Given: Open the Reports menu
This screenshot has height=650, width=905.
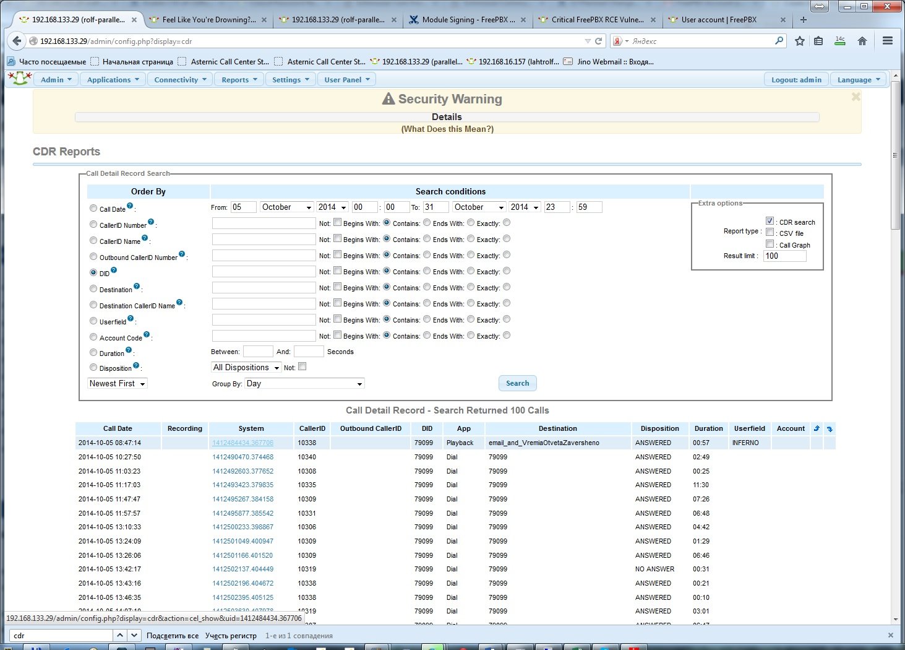Looking at the screenshot, I should (239, 79).
